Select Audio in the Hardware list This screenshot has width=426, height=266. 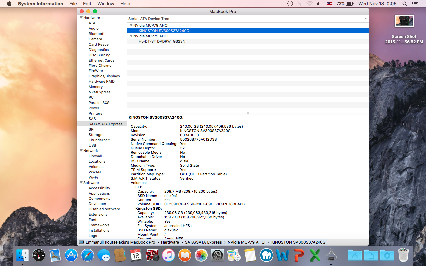tap(94, 28)
